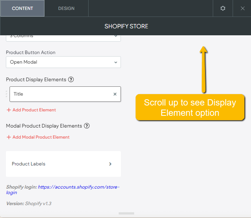The image size is (251, 218).
Task: Show help for Modal Product Display Elements
Action: click(x=87, y=126)
